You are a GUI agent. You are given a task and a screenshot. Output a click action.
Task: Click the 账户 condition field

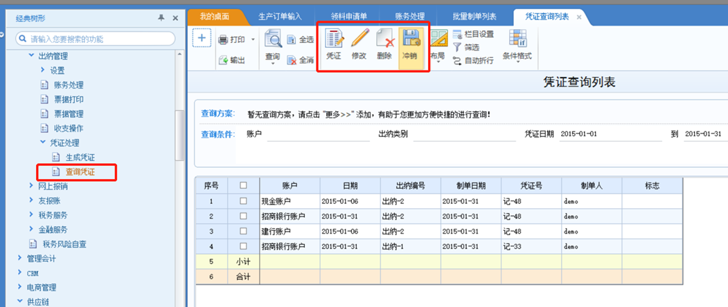coord(318,135)
